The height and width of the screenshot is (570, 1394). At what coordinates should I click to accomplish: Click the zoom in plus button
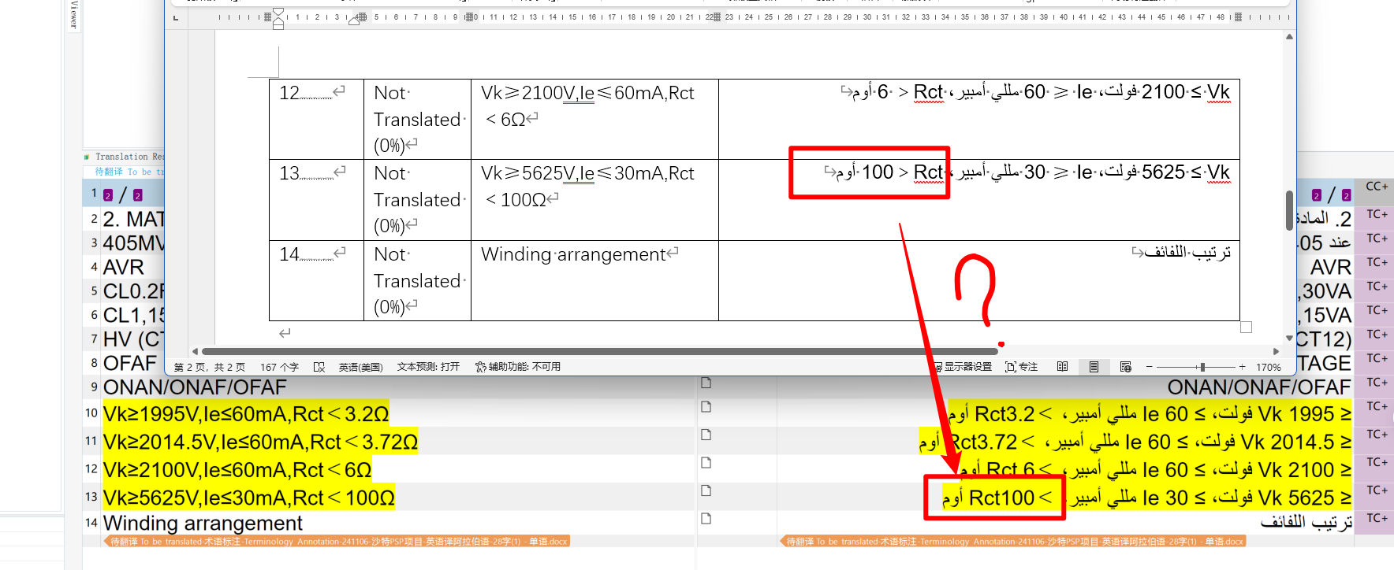point(1243,367)
